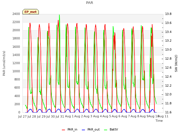The height and width of the screenshot is (135, 180).
Task: Click the 1400 left axis value
Action: pyautogui.click(x=16, y=55)
